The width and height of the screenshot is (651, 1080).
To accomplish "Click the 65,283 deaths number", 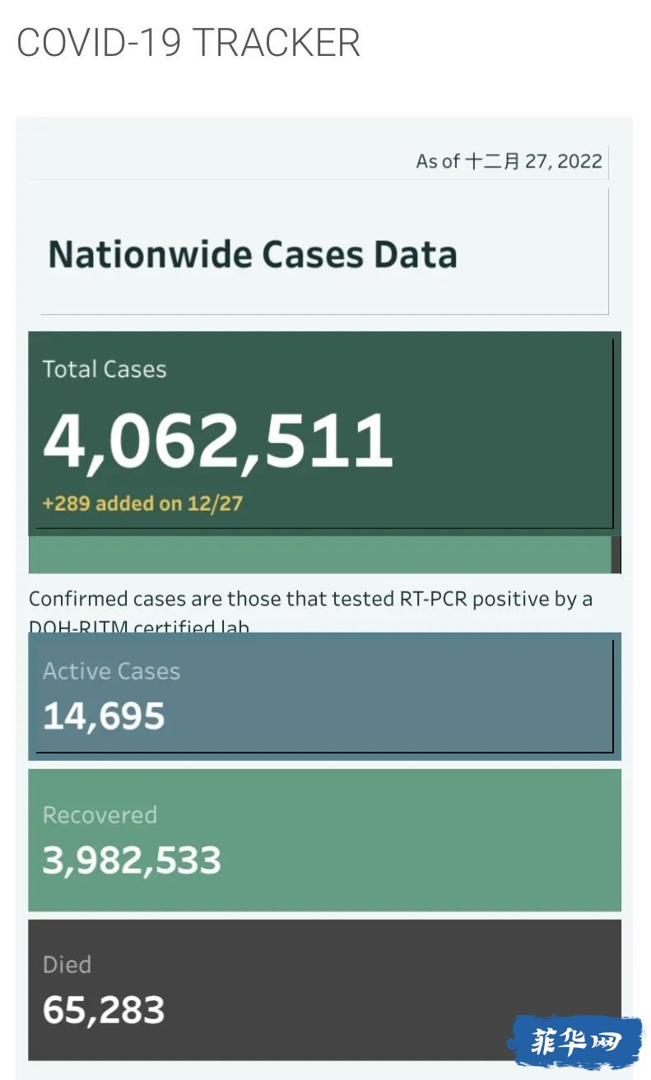I will (104, 1010).
